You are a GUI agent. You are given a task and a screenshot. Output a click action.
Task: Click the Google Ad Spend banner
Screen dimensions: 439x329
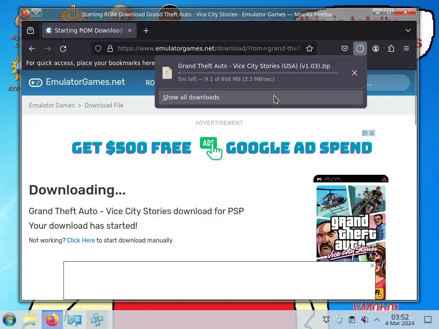(222, 148)
